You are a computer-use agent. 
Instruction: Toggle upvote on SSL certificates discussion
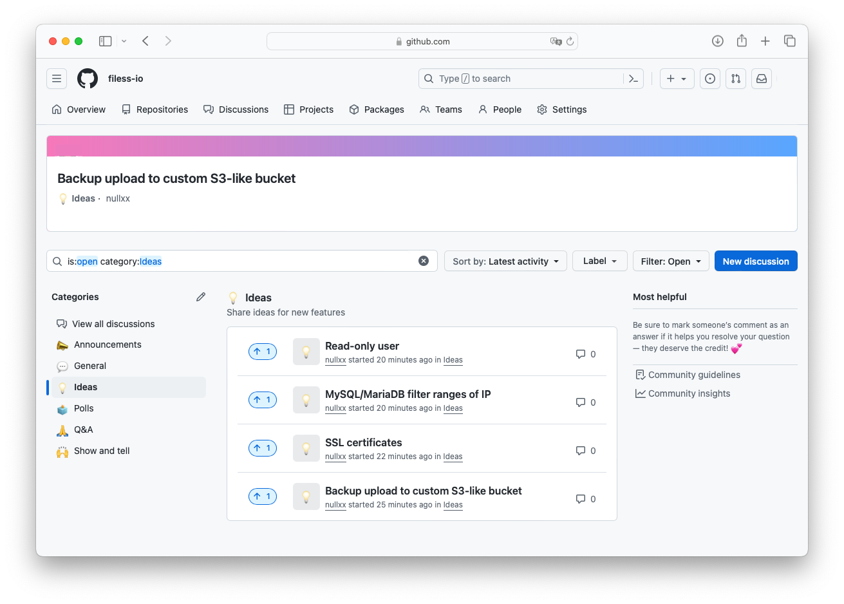pyautogui.click(x=263, y=448)
